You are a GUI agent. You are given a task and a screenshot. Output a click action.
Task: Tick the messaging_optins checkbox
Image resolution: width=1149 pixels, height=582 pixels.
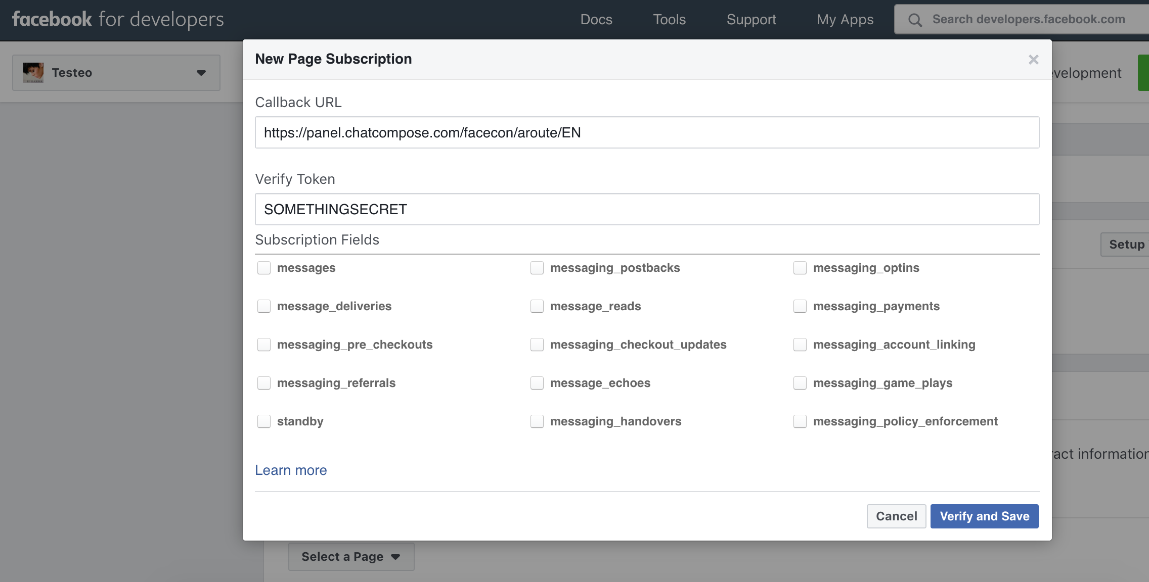(800, 268)
